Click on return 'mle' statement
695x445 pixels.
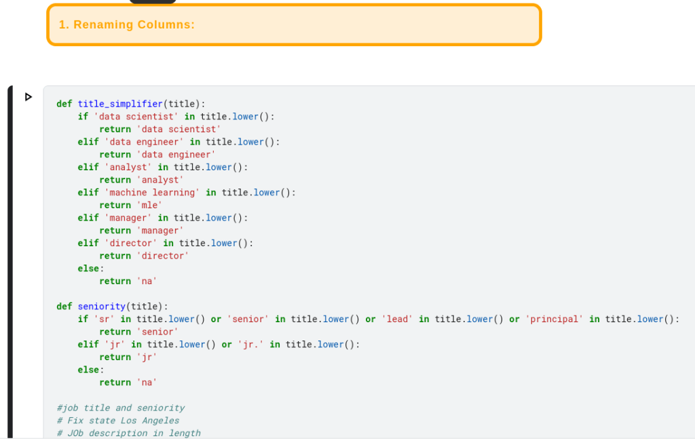(130, 206)
